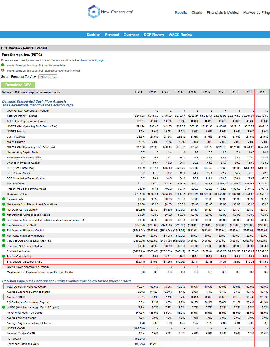Click the EY 10 column header
Viewport: 270px width, 347px height.
(262, 92)
